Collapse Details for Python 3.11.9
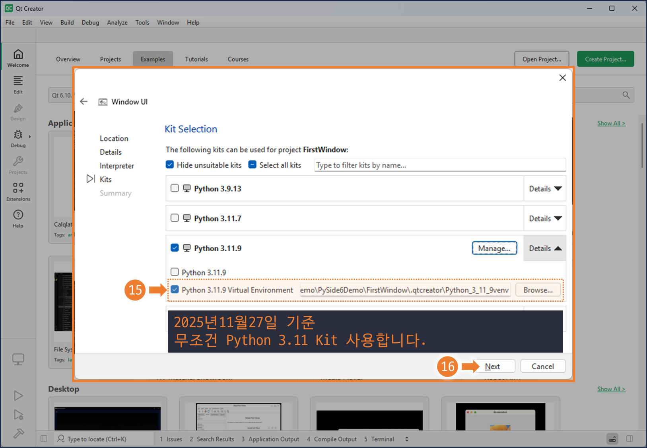This screenshot has width=647, height=448. [x=545, y=248]
